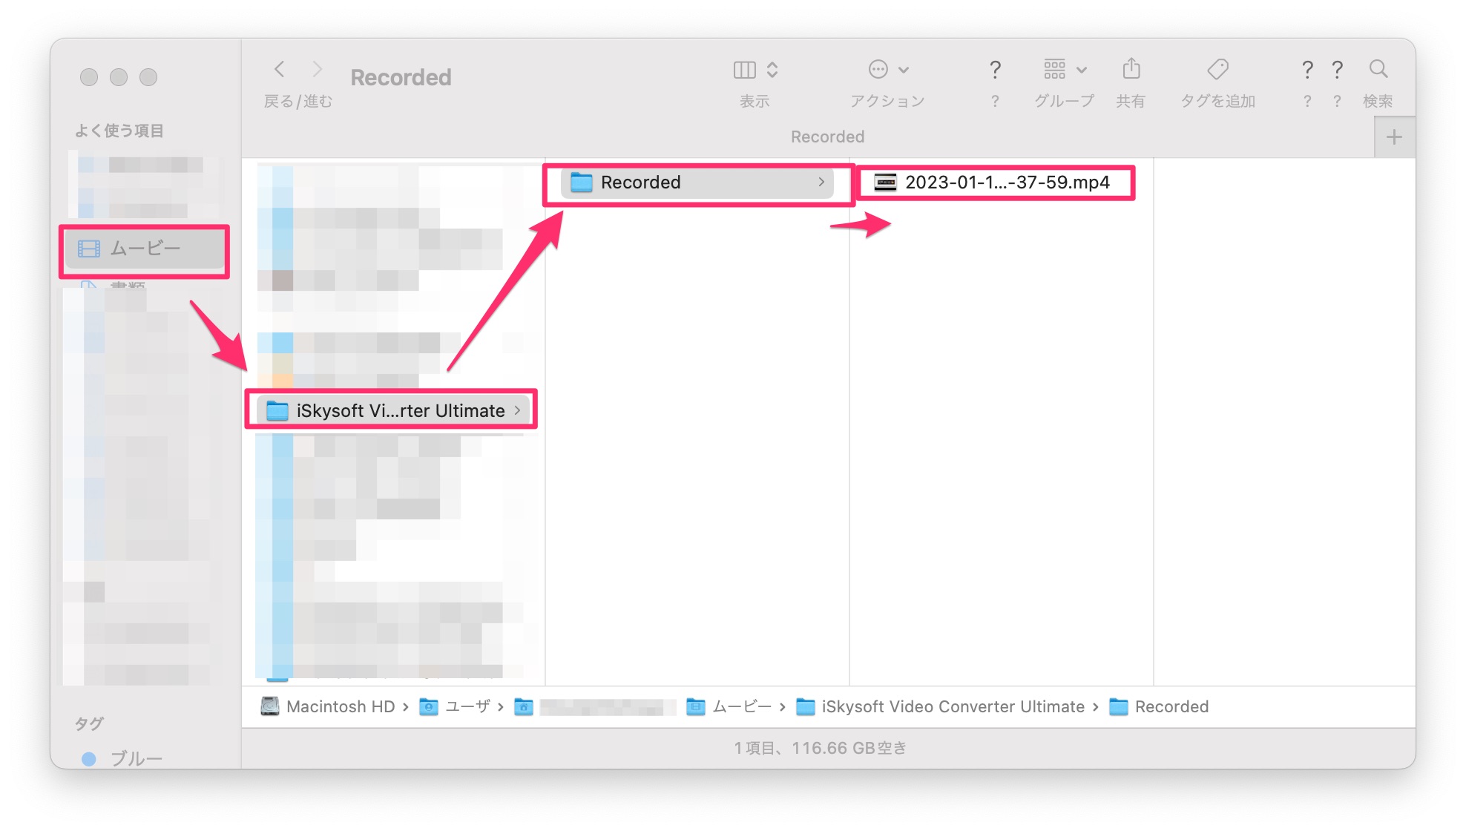Click the folder icon of iSkysoft row
1466x831 pixels.
(277, 410)
